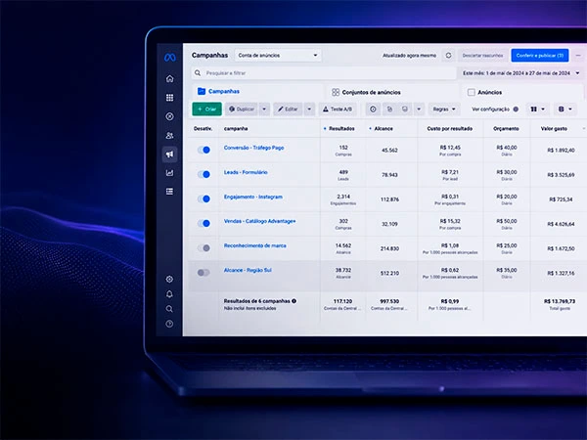Screen dimensions: 587x440
Task: Open the columns layout dropdown
Action: point(537,110)
